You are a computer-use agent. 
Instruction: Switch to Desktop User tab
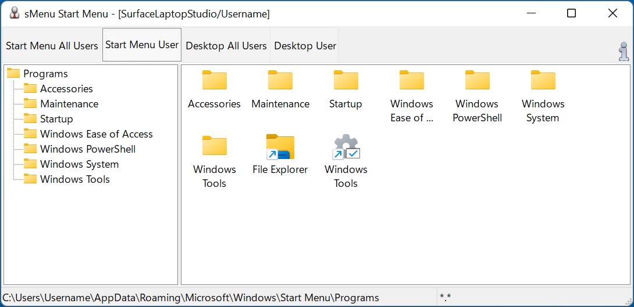pyautogui.click(x=305, y=46)
